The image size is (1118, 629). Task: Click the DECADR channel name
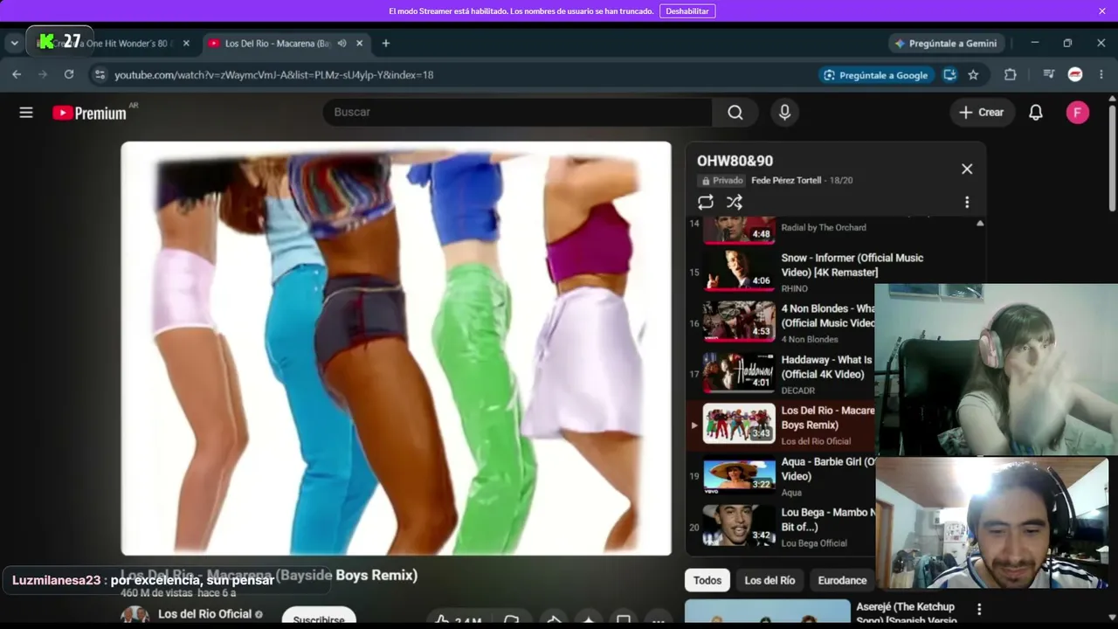point(797,391)
